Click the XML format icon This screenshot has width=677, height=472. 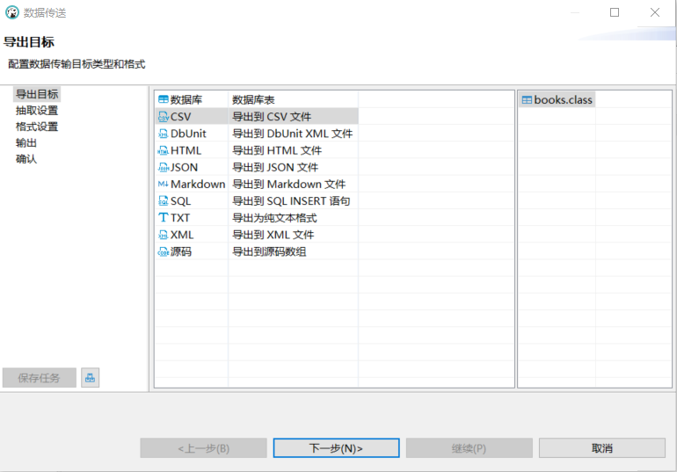[x=163, y=235]
